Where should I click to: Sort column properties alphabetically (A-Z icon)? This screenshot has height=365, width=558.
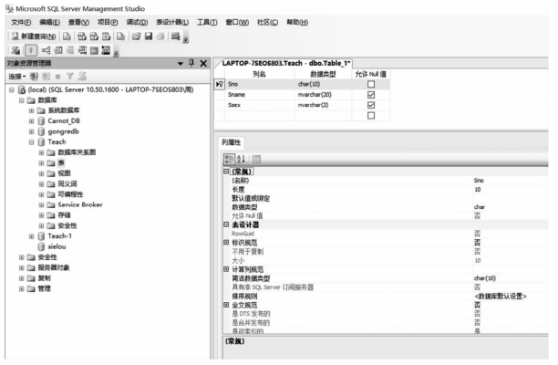point(241,159)
